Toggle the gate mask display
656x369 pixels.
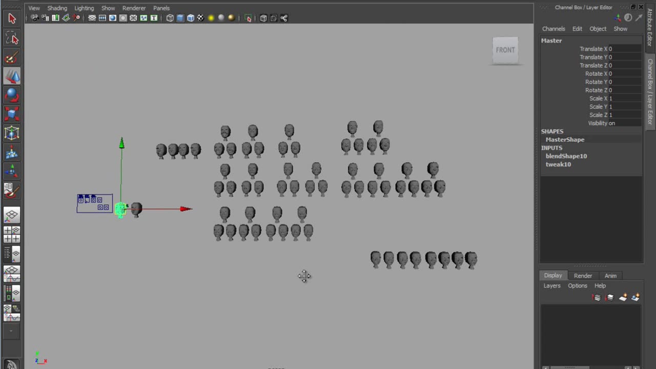pos(123,18)
